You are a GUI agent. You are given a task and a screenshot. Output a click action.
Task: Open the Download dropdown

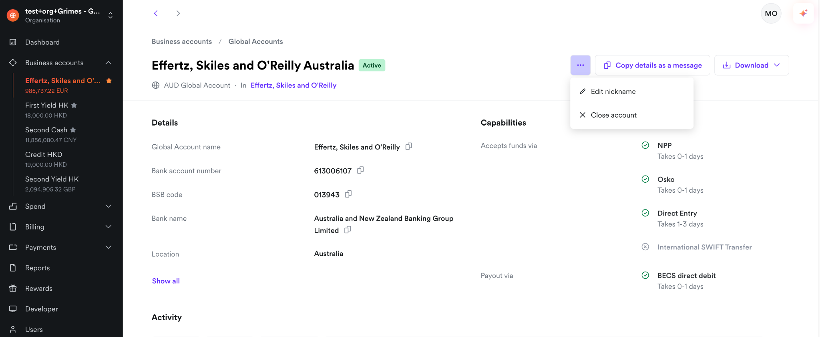click(x=752, y=65)
